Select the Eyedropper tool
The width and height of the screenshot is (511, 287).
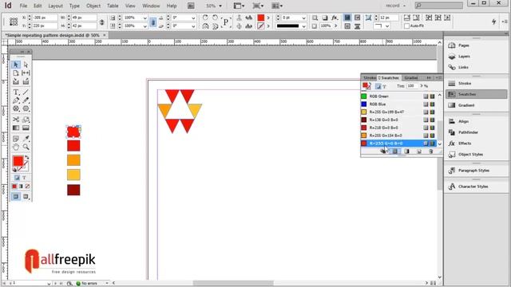click(x=26, y=139)
